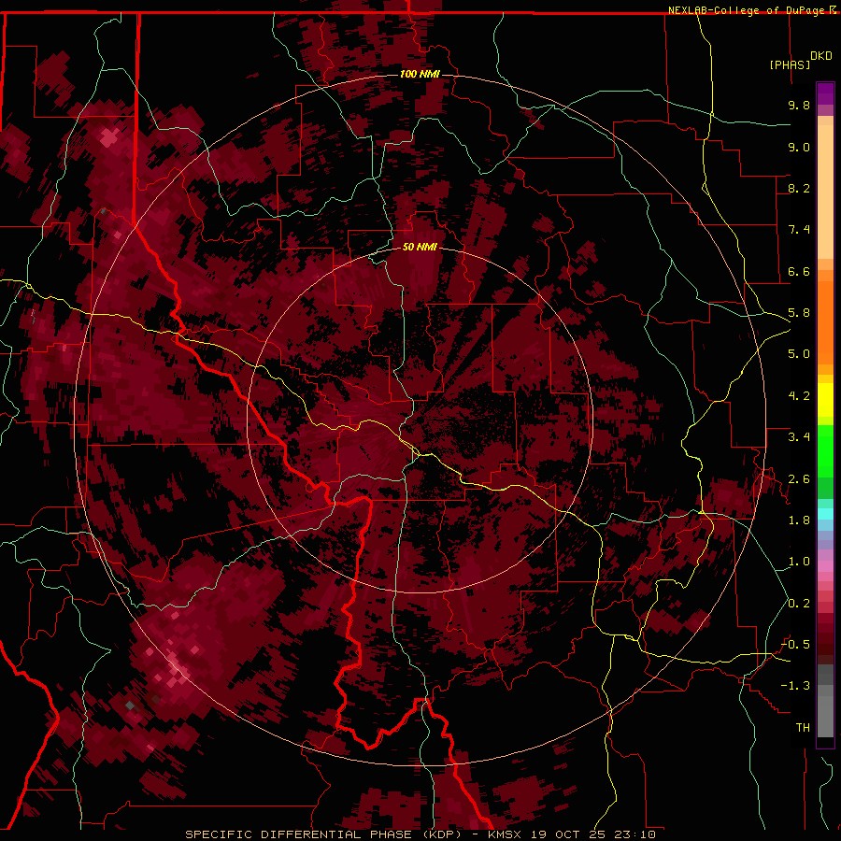Viewport: 841px width, 841px height.
Task: Click the 100 NMI range ring label
Action: pos(420,74)
